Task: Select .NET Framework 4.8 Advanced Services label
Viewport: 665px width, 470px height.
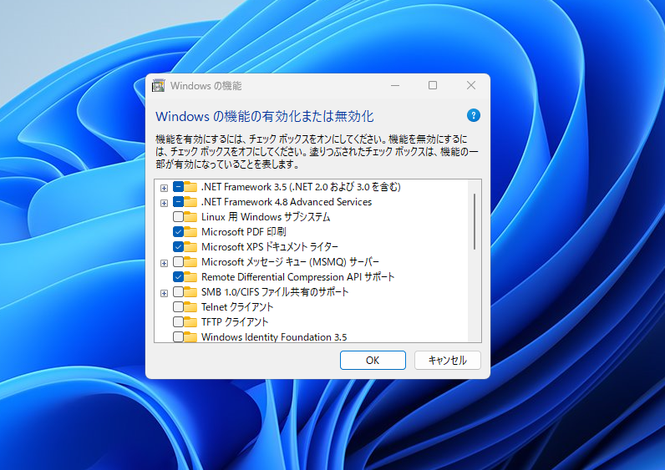Action: tap(287, 202)
